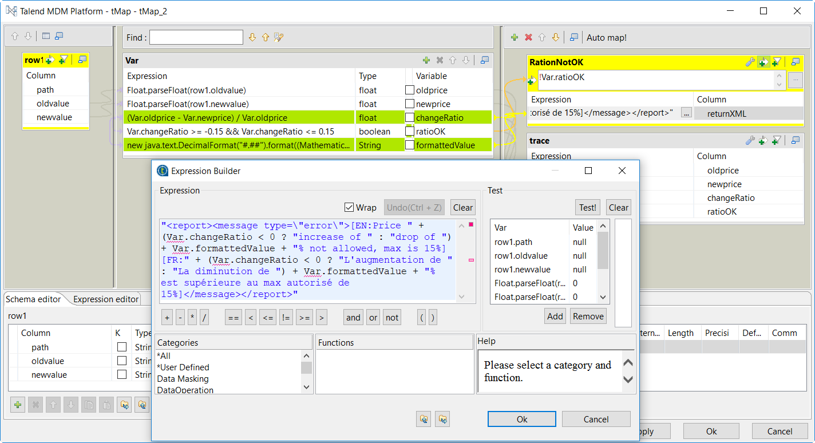
Task: Toggle the Wrap checkbox in Expression Builder
Action: (x=349, y=207)
